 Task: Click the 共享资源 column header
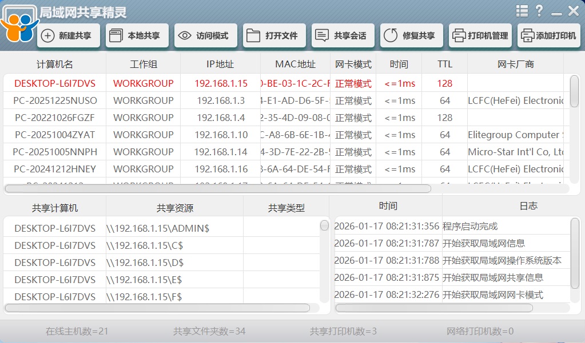[174, 208]
